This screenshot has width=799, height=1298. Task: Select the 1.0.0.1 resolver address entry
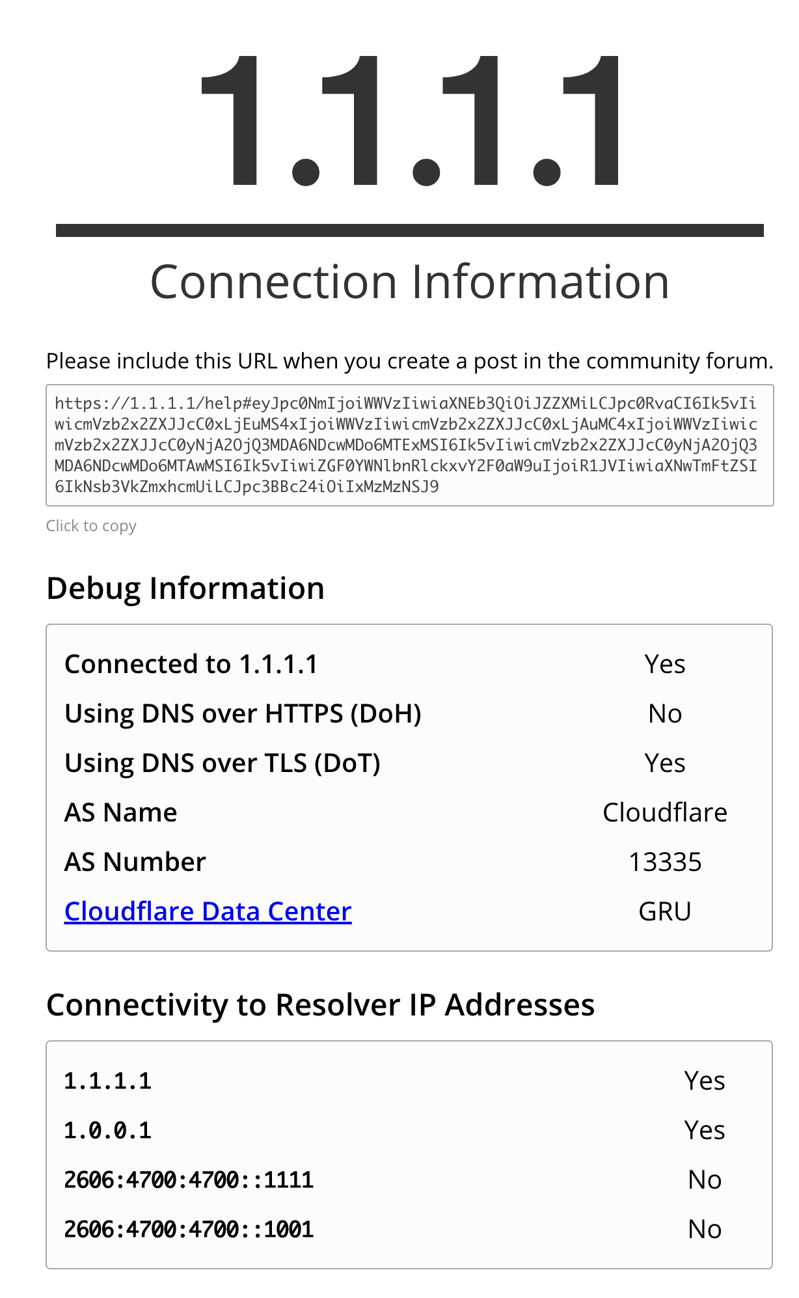point(108,1131)
